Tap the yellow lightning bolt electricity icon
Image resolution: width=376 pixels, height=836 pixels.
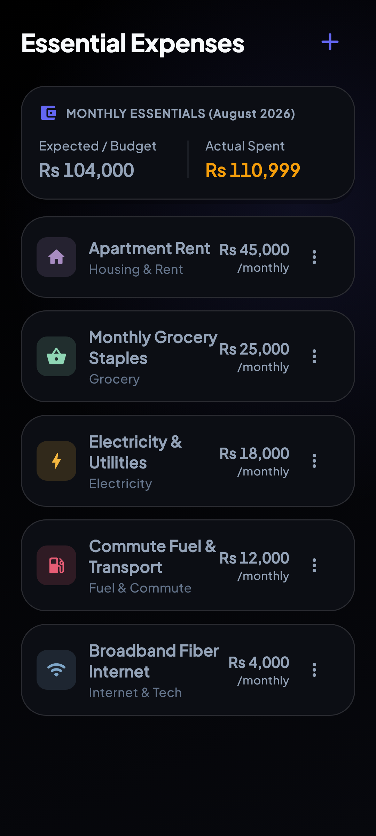(56, 461)
